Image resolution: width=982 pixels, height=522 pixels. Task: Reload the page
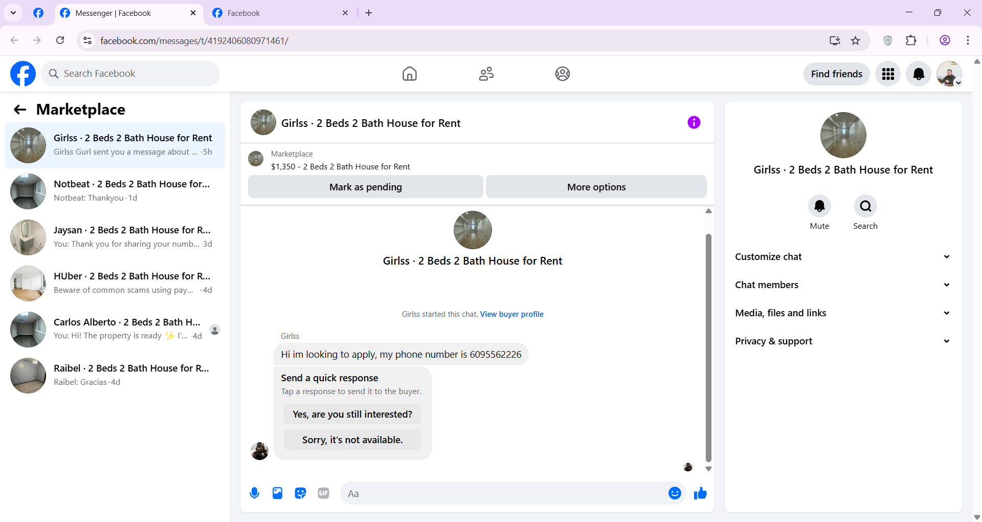click(60, 40)
